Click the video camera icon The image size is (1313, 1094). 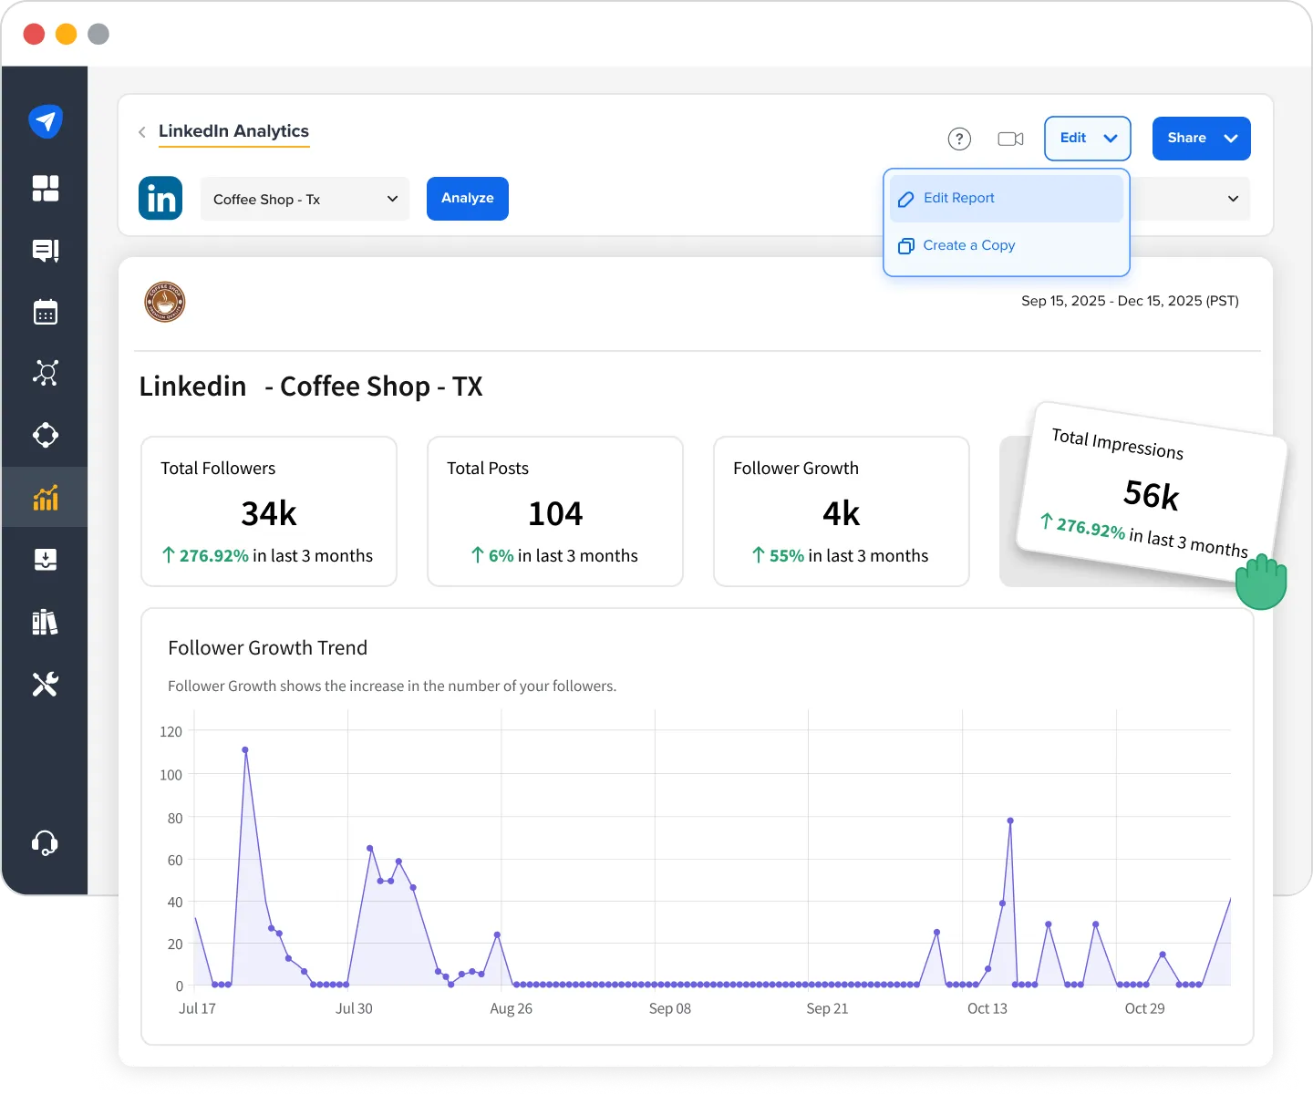tap(1010, 139)
